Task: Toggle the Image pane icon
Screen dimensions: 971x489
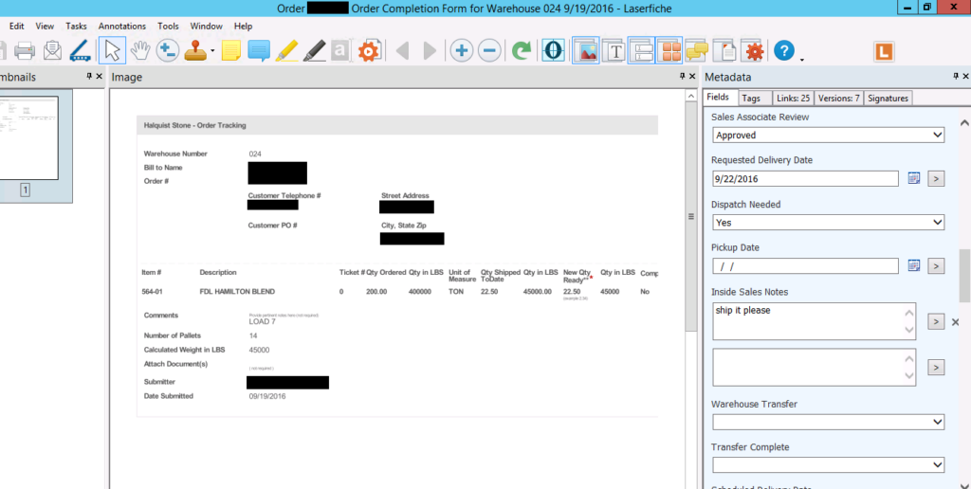Action: pos(586,51)
